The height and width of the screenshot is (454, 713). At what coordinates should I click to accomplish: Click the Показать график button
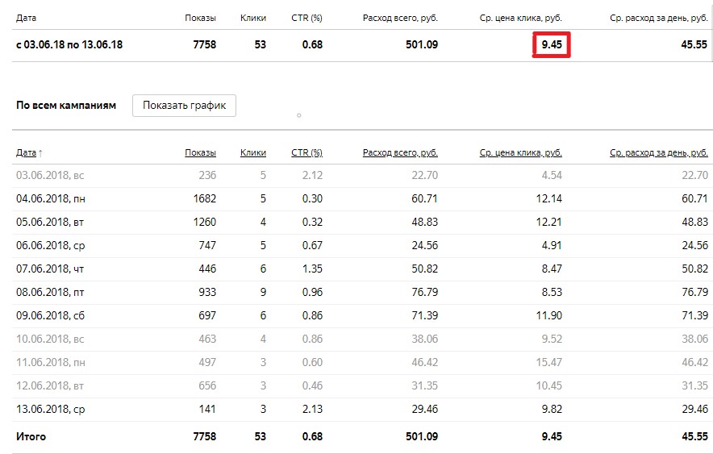pos(184,106)
